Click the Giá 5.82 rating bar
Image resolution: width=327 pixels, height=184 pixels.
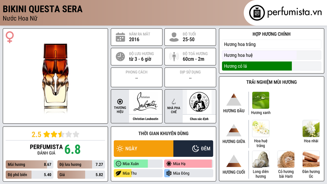click(x=81, y=175)
